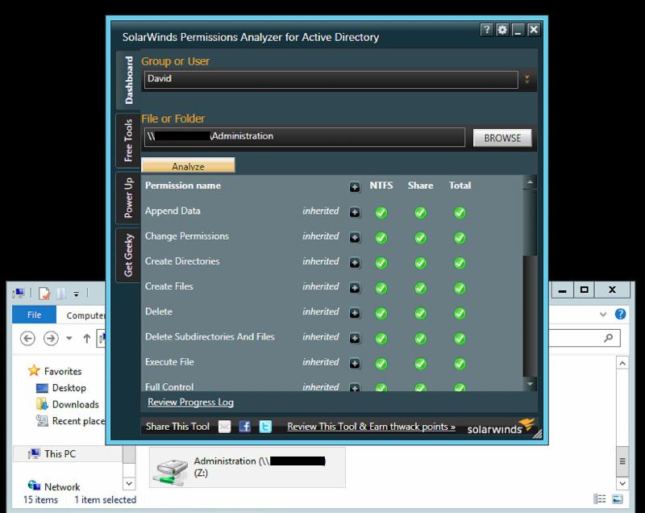The width and height of the screenshot is (645, 513).
Task: Switch to the Power Up side tab
Action: tap(128, 198)
